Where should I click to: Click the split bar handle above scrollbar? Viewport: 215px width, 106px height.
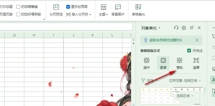pyautogui.click(x=134, y=40)
